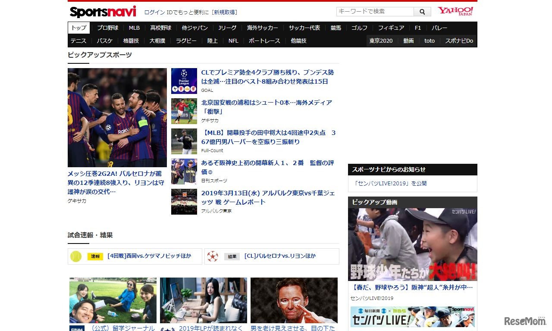Go to the 動画 section
Image resolution: width=552 pixels, height=331 pixels.
click(x=409, y=41)
